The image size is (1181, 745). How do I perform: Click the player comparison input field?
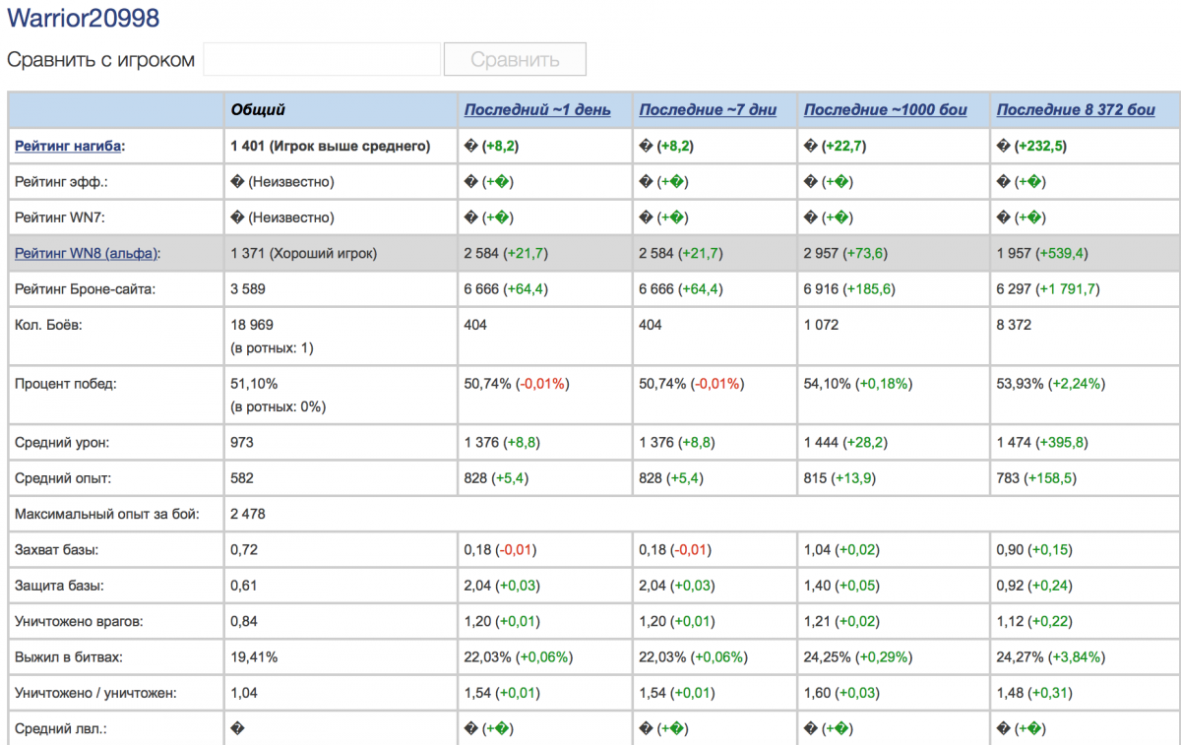(x=322, y=59)
